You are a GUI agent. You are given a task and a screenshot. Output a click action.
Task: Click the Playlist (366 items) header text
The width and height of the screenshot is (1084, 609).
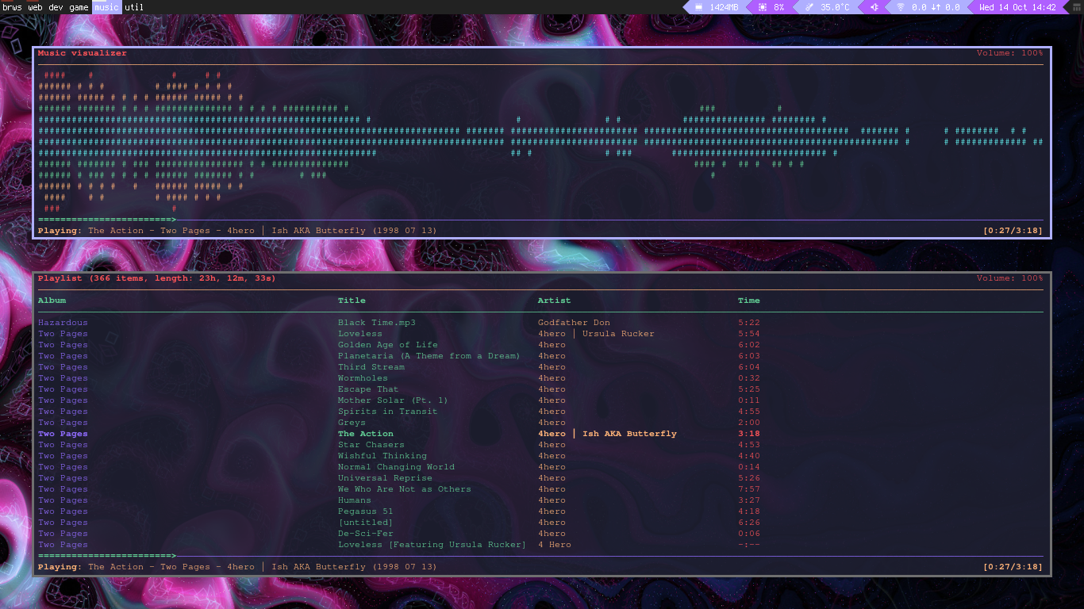tap(157, 278)
